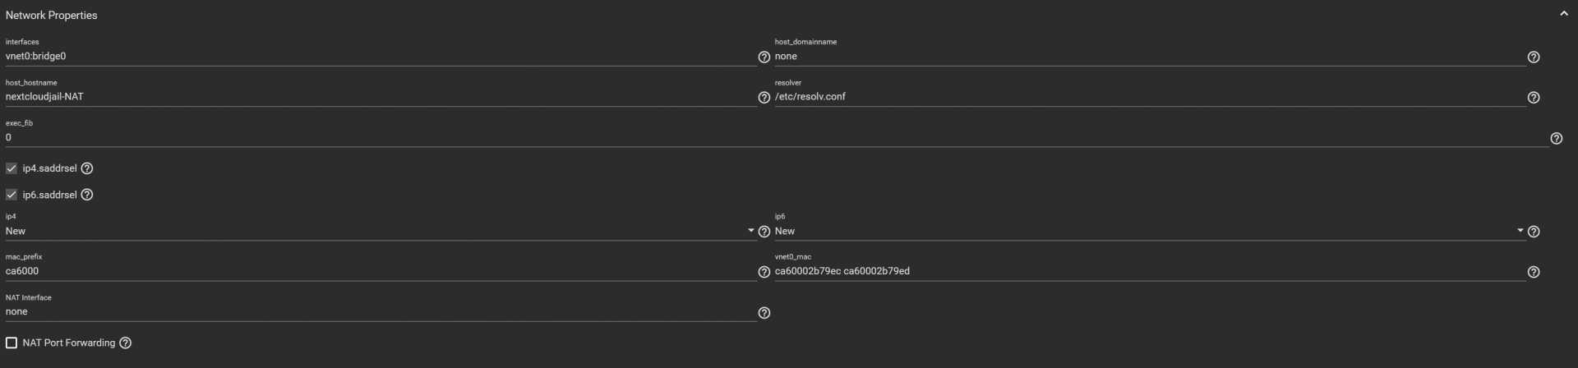This screenshot has width=1578, height=368.
Task: Click the Network Properties header title
Action: (51, 15)
